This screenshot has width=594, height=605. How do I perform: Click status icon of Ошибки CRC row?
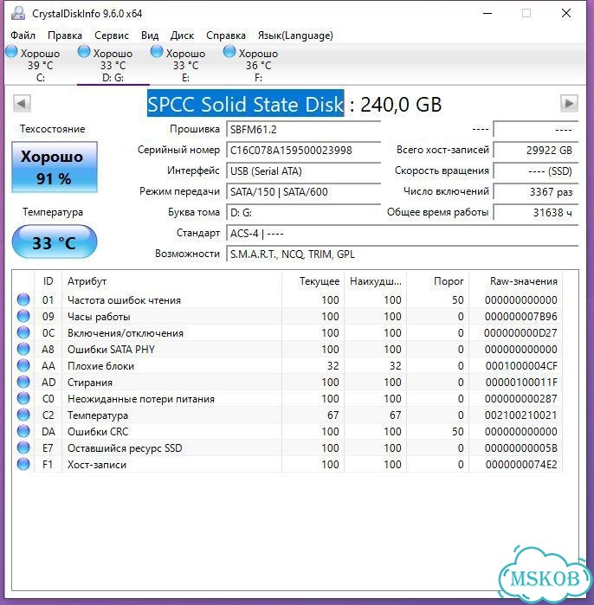(x=23, y=431)
